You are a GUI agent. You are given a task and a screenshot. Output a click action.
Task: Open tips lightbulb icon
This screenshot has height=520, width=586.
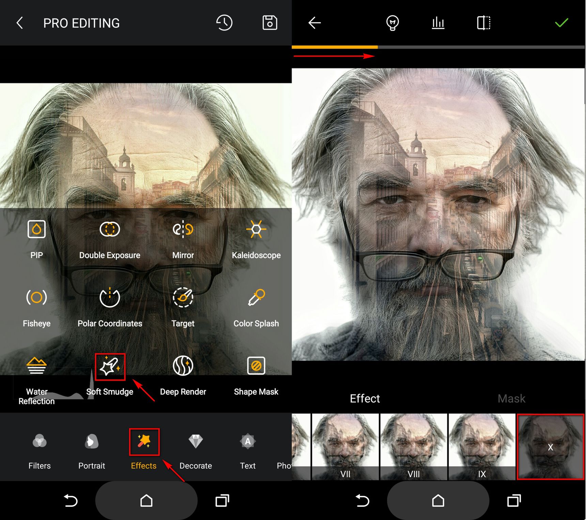392,23
